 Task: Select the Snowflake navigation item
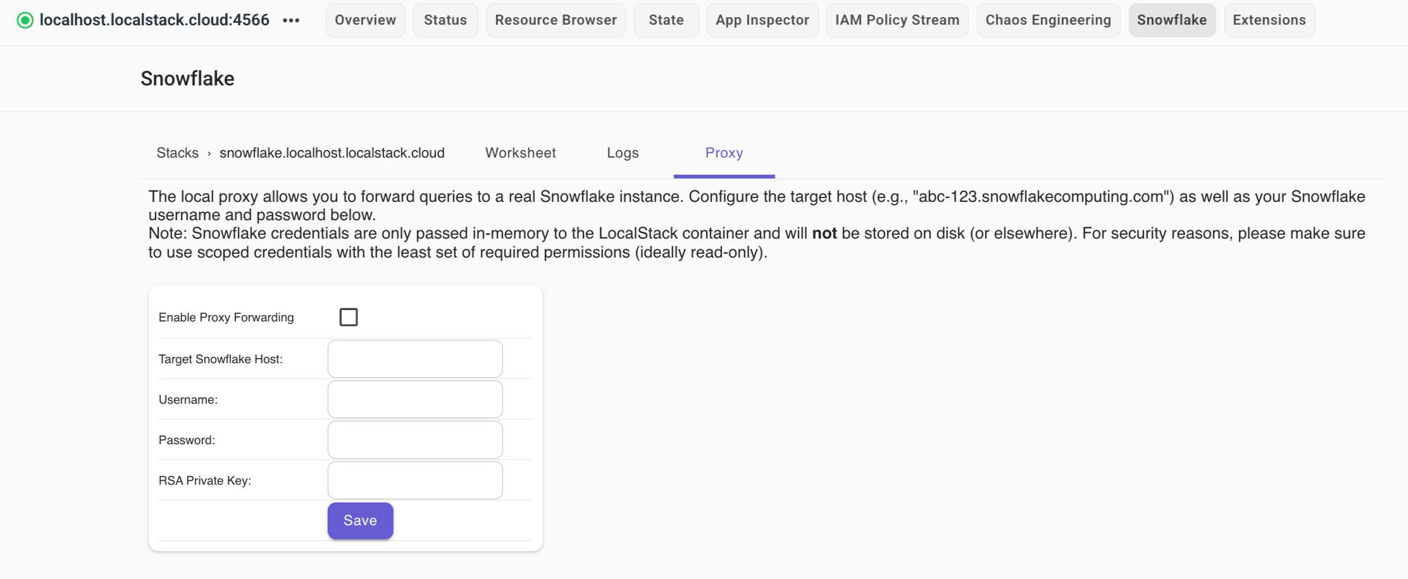(1171, 20)
